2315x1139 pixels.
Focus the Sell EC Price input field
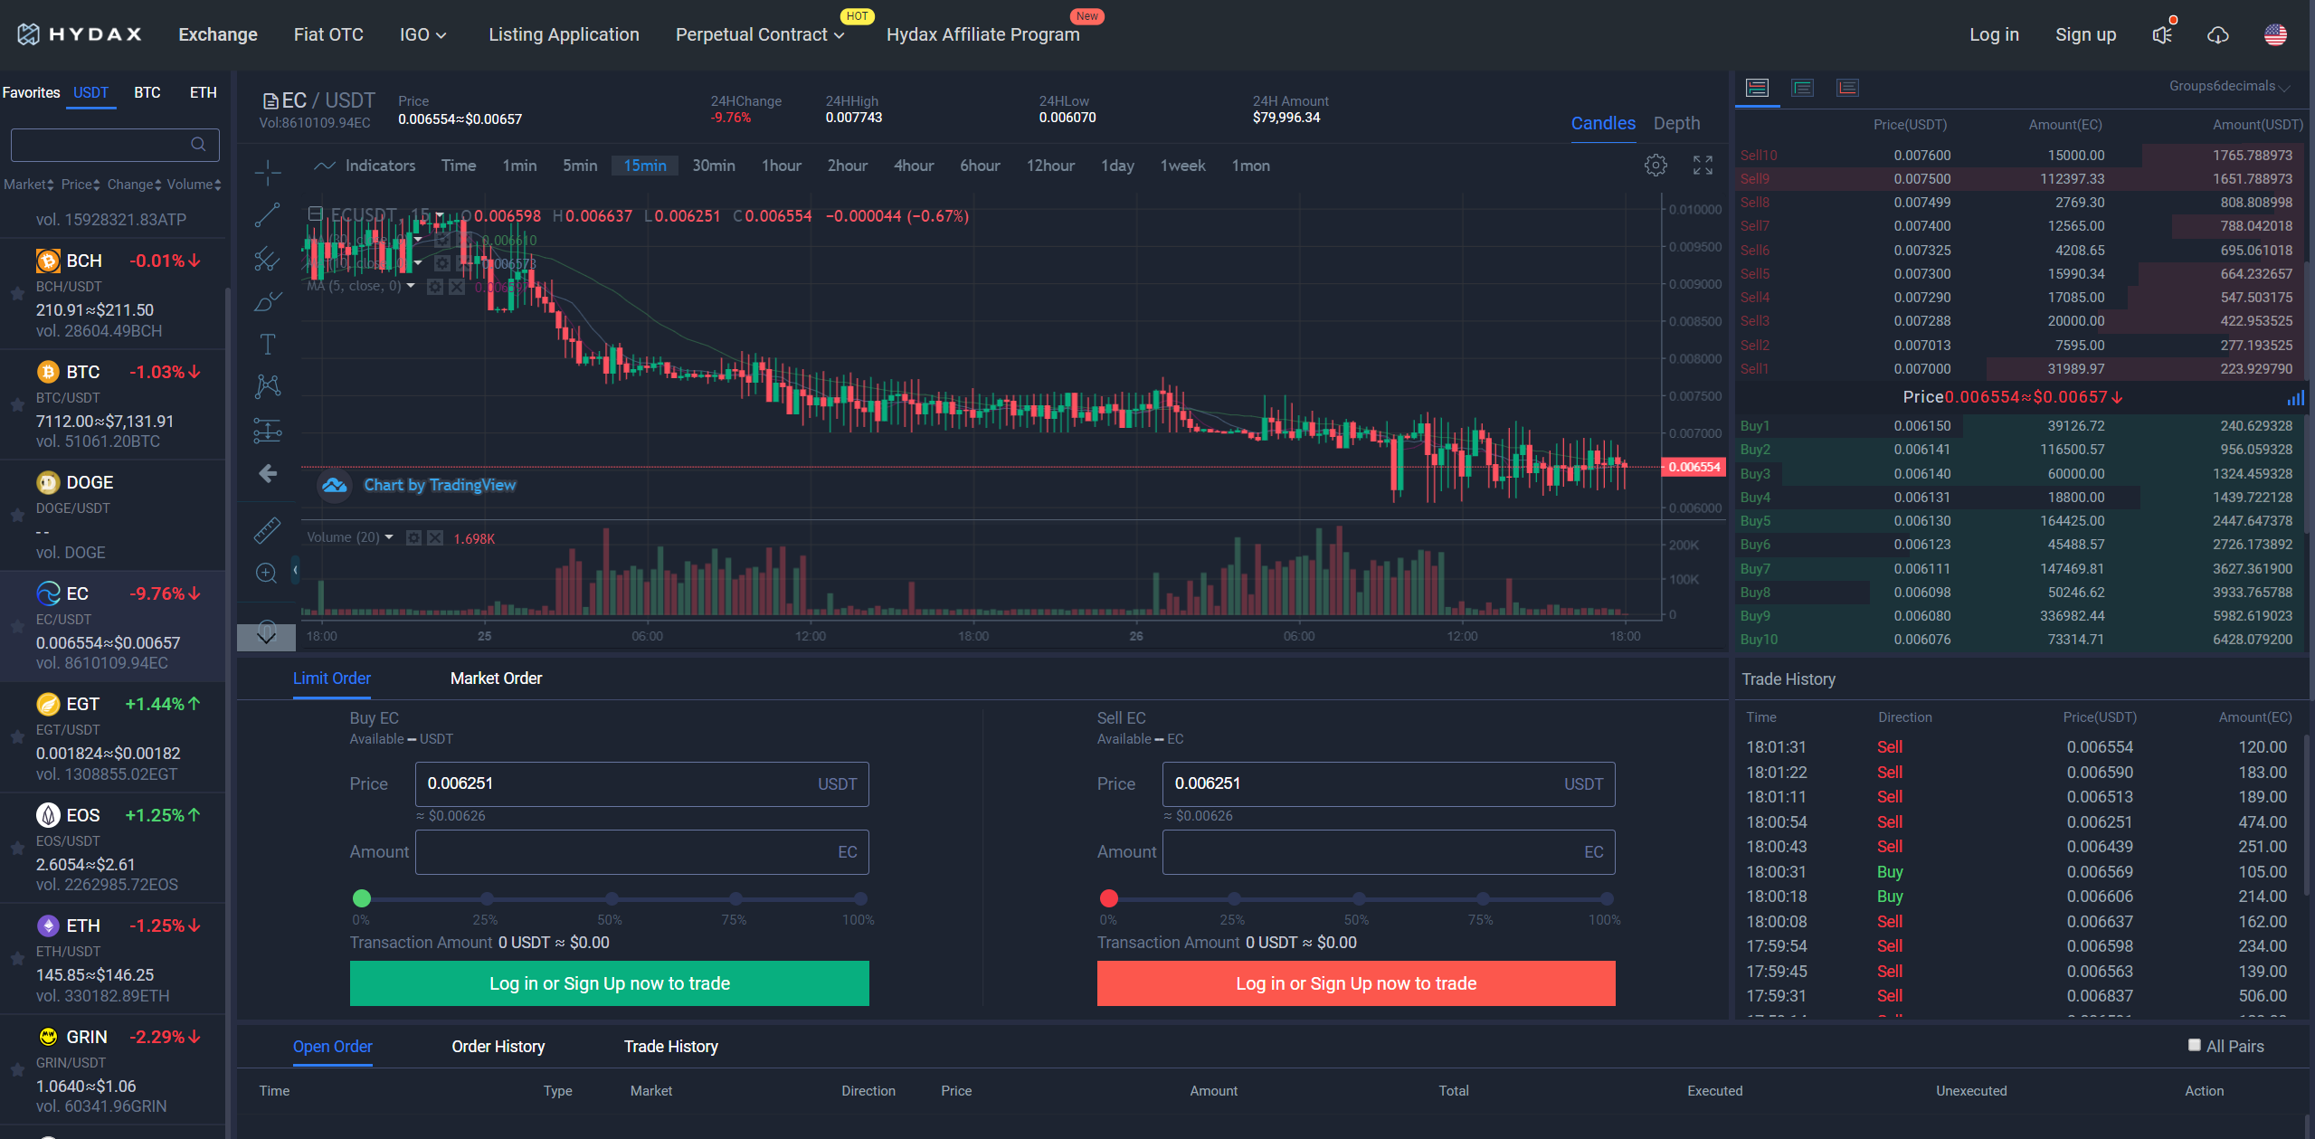pyautogui.click(x=1389, y=784)
